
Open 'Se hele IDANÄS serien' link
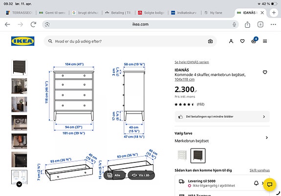(x=192, y=62)
